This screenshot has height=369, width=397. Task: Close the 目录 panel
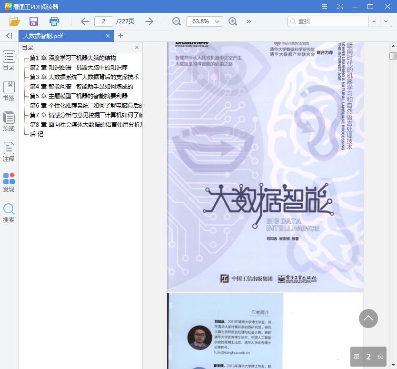pos(137,47)
